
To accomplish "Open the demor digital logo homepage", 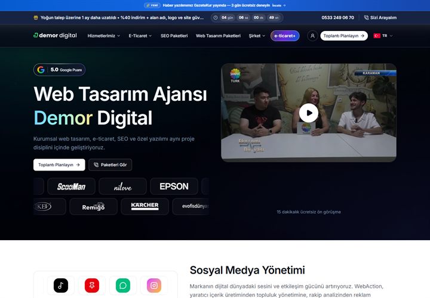I will point(55,35).
